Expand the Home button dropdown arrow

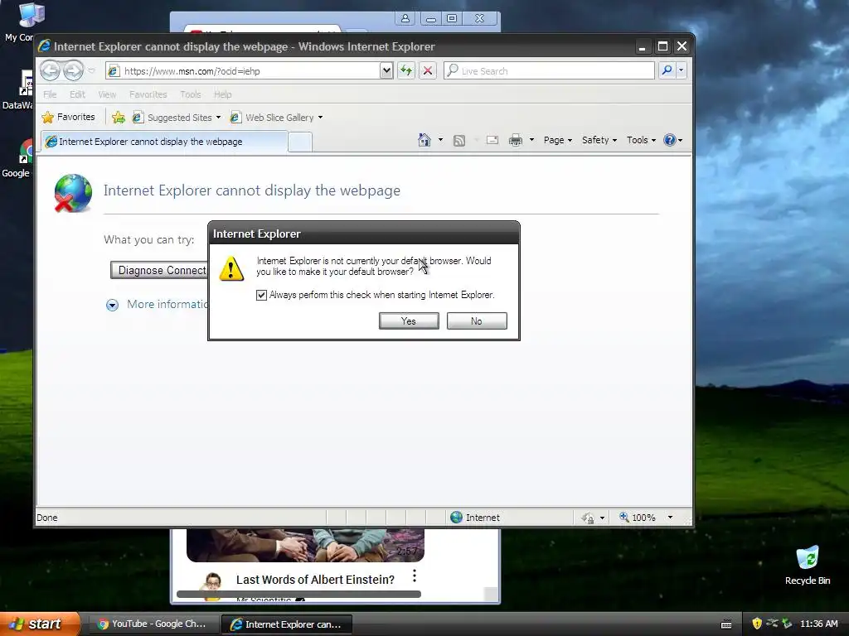point(440,140)
